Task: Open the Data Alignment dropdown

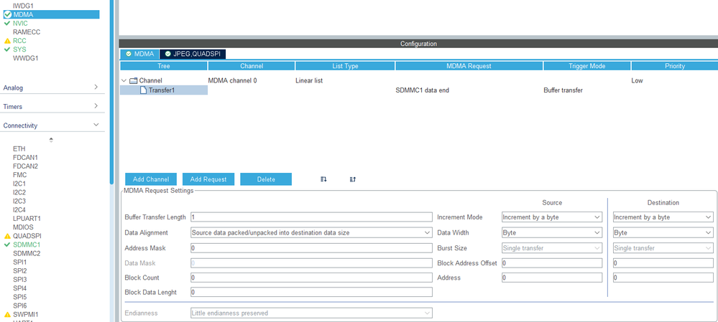Action: (311, 233)
